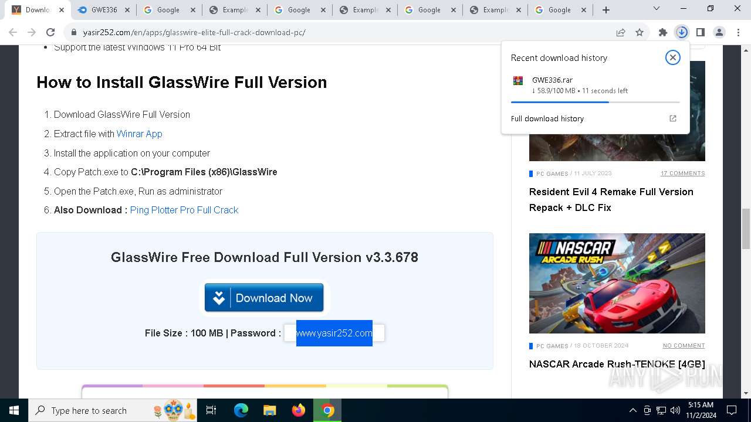
Task: Close the recent download history popup
Action: 673,57
